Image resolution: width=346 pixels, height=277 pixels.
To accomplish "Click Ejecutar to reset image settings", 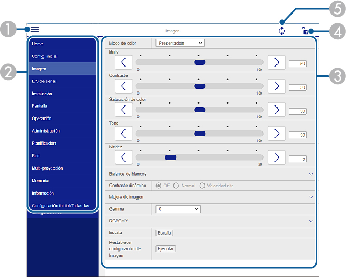I will point(166,248).
